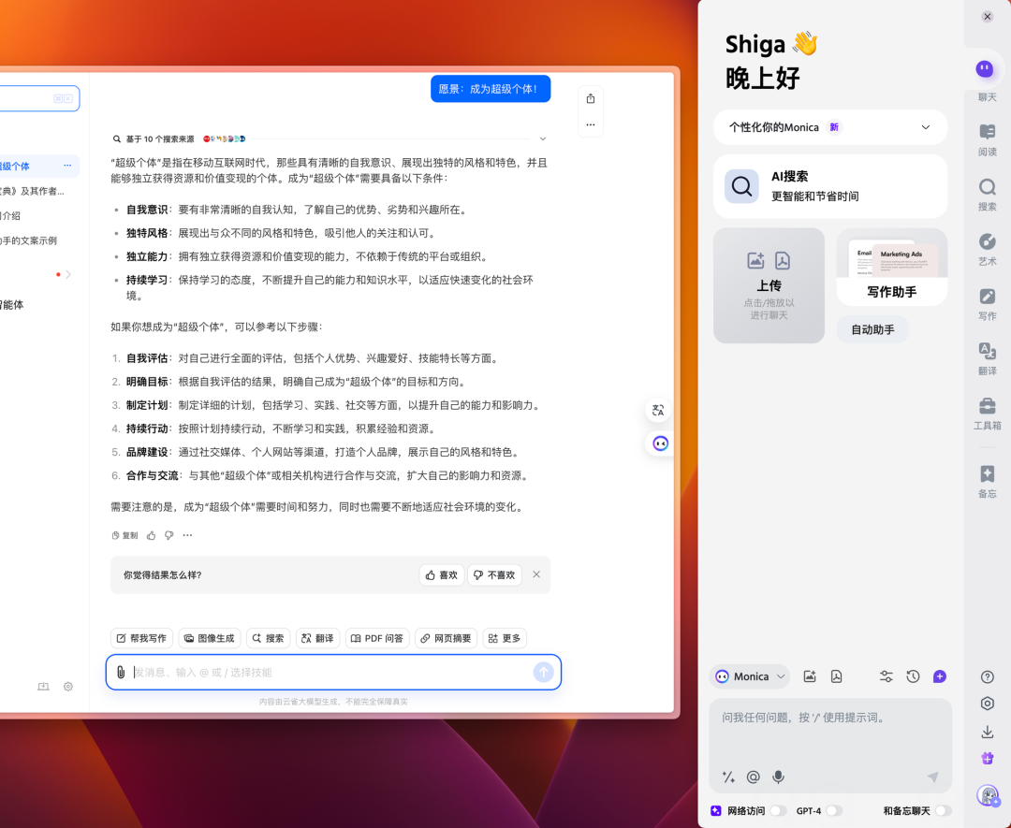Click the image upload icon beside Monica
Screen dimensions: 1011x828
click(x=809, y=676)
